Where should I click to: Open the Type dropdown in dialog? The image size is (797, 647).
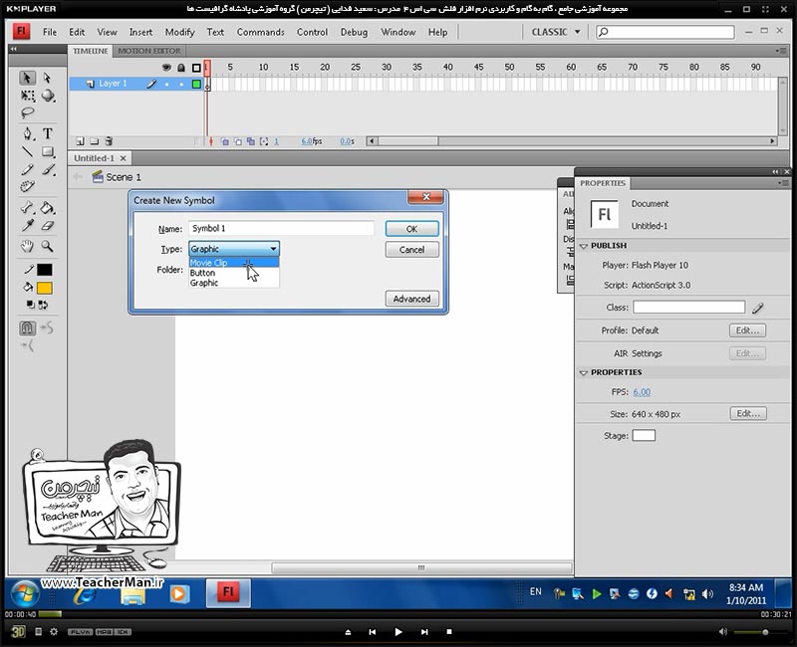(x=234, y=249)
